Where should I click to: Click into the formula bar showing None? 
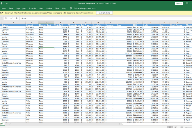[106, 18]
